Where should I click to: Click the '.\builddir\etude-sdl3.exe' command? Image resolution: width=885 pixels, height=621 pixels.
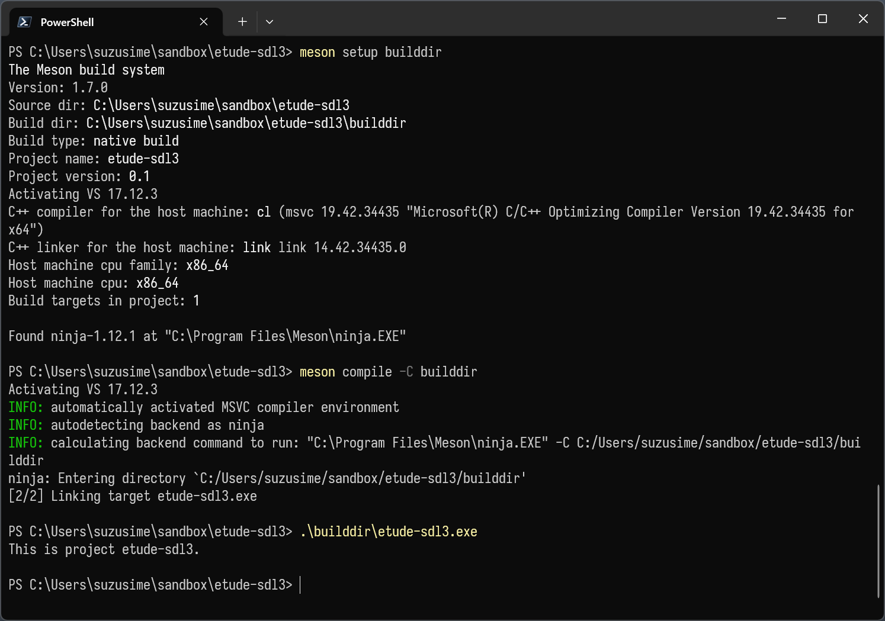click(389, 532)
